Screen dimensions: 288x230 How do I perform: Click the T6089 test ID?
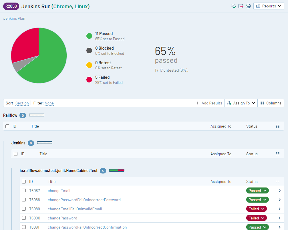[x=35, y=209]
